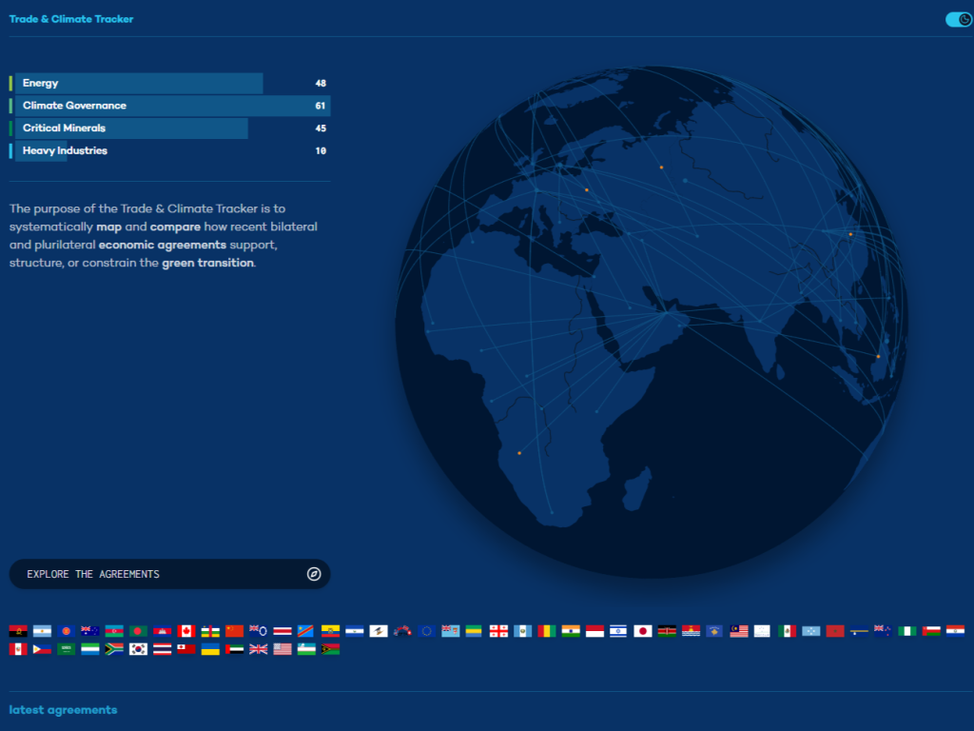The width and height of the screenshot is (974, 731).
Task: Click the Japan flag
Action: pos(643,631)
